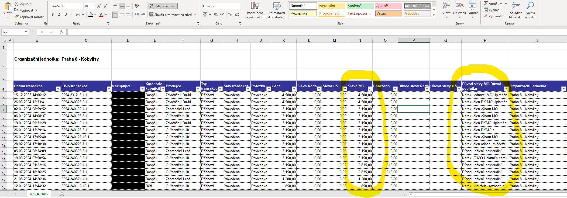Open Vyplnit (fill) menu
The width and height of the screenshot is (567, 198).
click(493, 10)
